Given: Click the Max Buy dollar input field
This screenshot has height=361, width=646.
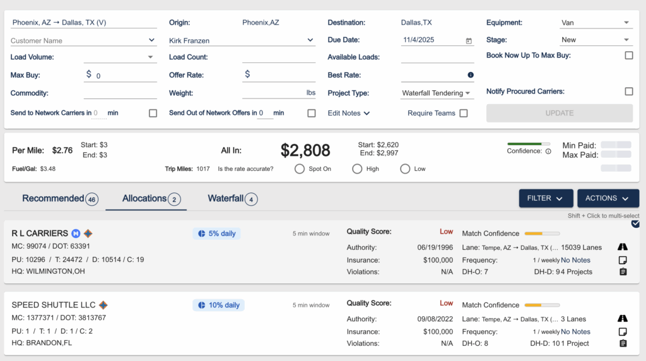Looking at the screenshot, I should click(x=125, y=76).
